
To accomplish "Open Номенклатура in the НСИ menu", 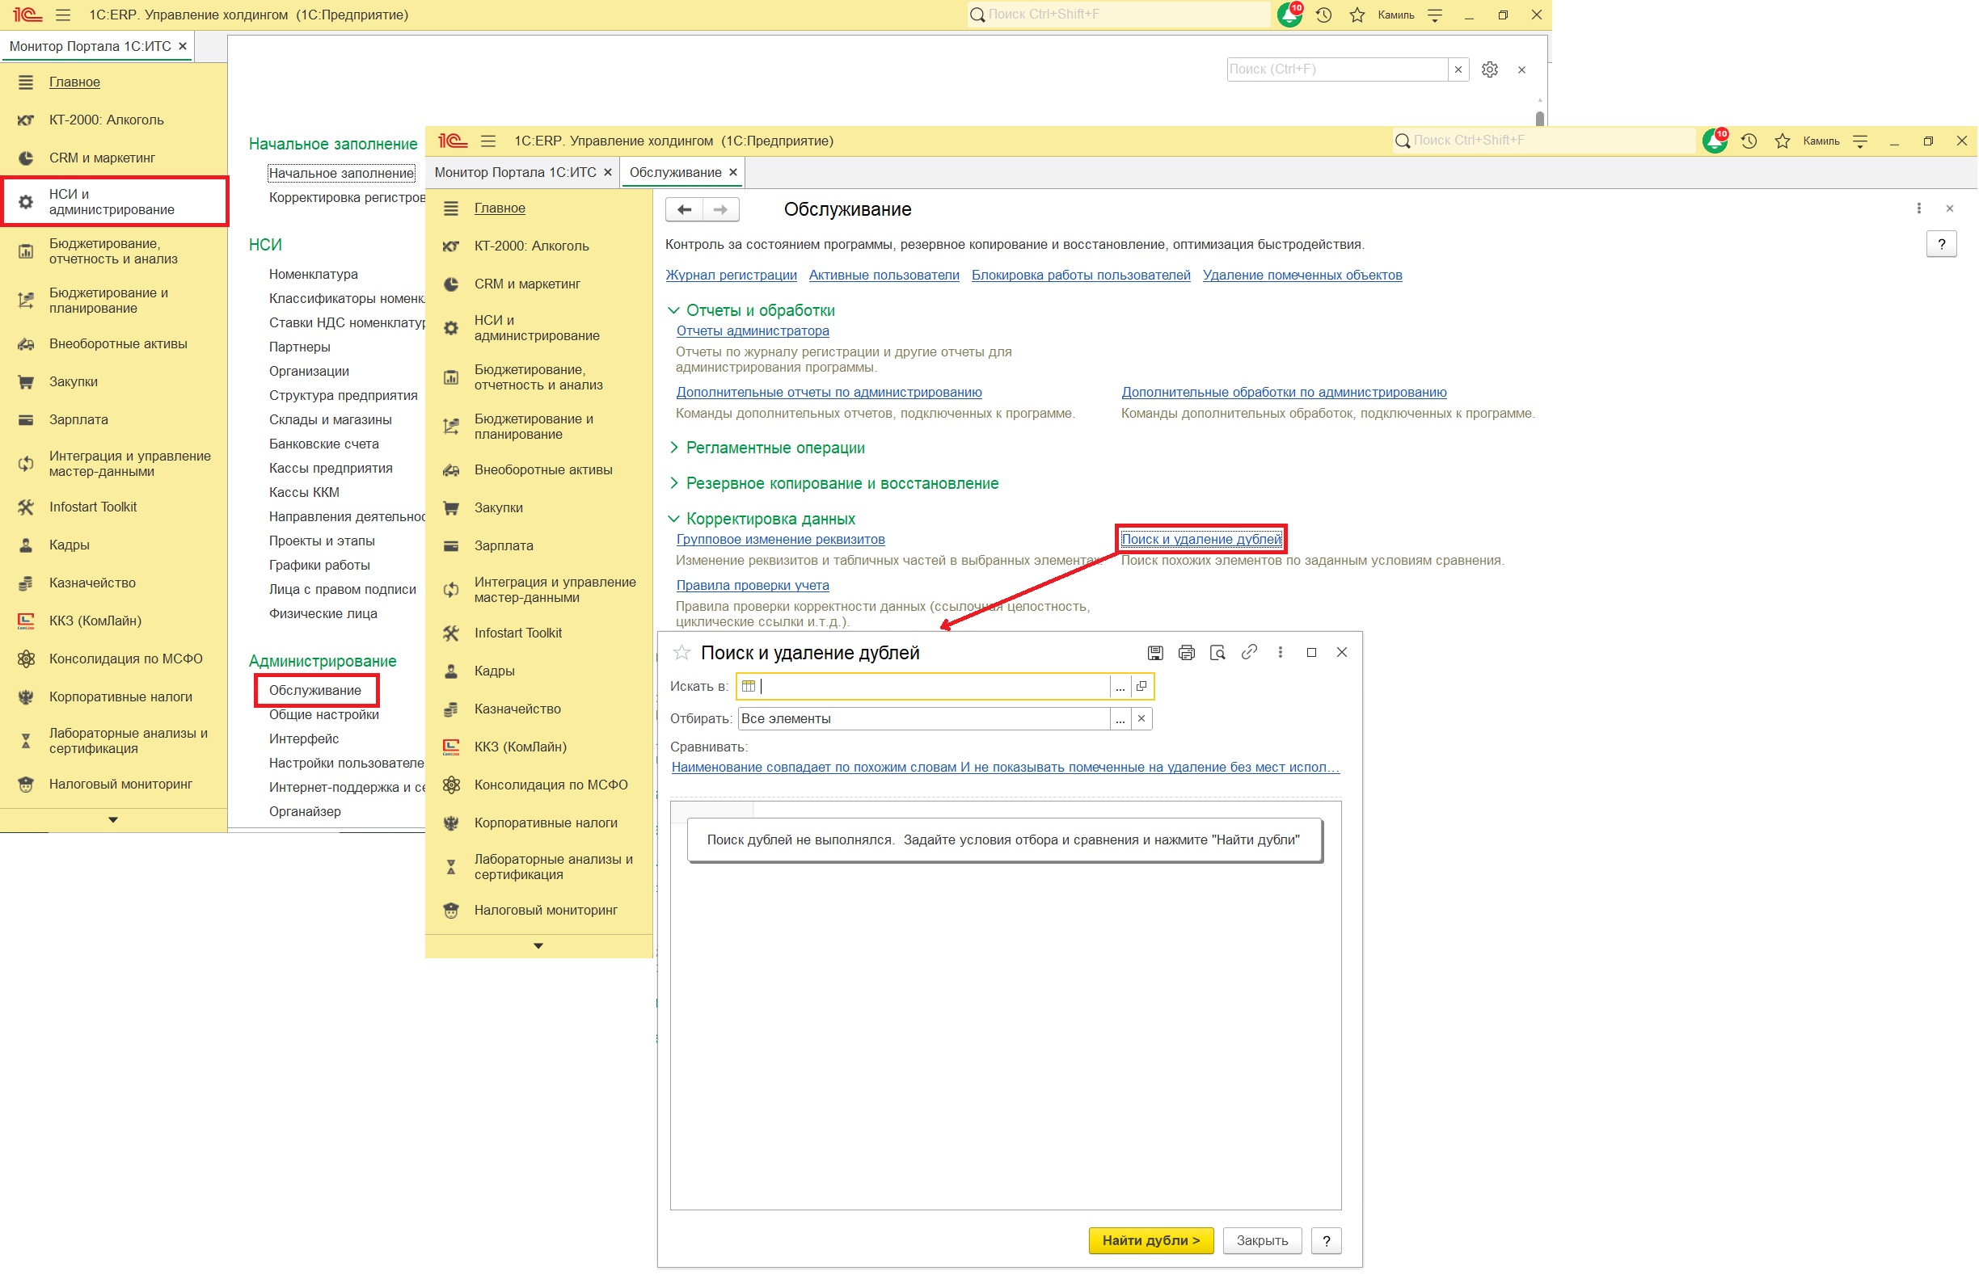I will (313, 274).
